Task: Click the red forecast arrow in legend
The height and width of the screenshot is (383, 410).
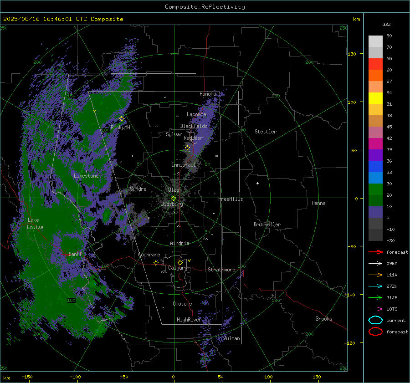Action: 375,252
